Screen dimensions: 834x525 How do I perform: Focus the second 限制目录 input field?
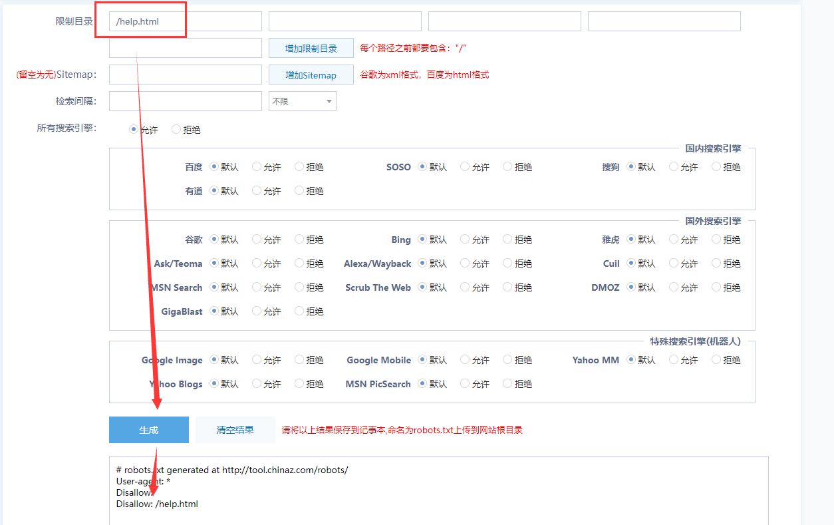tap(345, 21)
